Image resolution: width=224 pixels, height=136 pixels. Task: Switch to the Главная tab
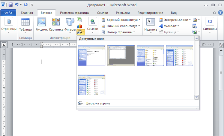point(27,13)
